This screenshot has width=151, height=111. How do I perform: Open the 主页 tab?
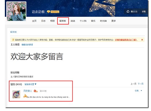coord(34,21)
